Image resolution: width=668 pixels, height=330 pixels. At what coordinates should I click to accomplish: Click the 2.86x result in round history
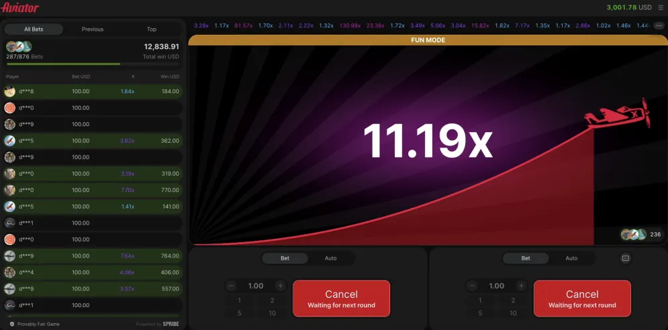click(583, 25)
